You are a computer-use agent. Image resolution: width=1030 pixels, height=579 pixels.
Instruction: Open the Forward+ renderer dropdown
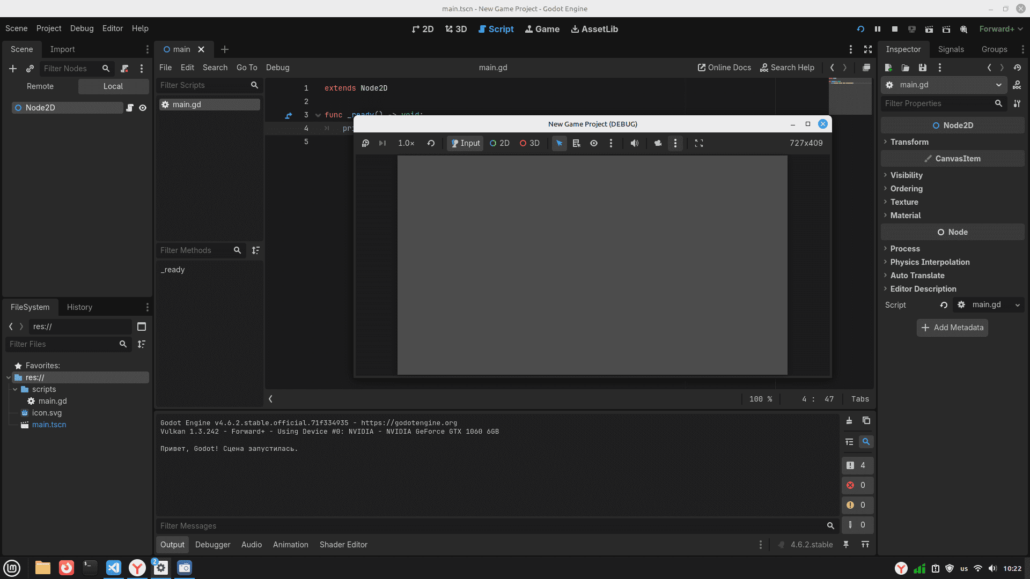(x=1000, y=29)
